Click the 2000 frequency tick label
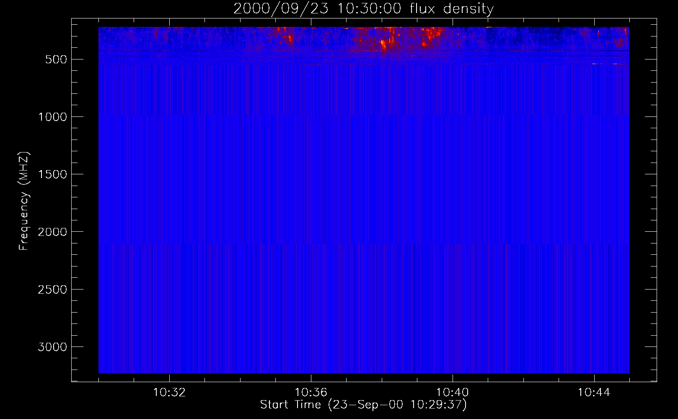The image size is (678, 419). [52, 232]
